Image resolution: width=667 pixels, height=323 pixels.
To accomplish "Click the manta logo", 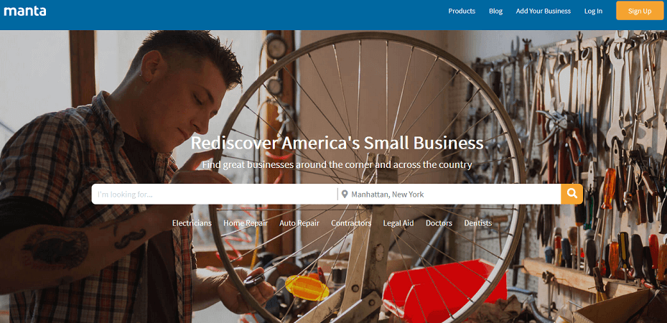I will 25,11.
